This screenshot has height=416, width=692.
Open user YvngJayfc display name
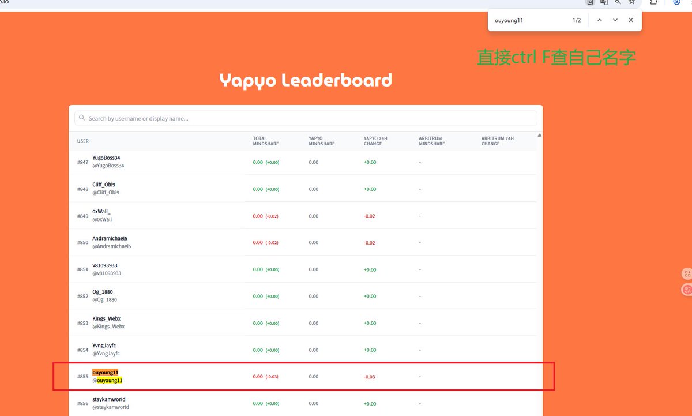pos(104,346)
